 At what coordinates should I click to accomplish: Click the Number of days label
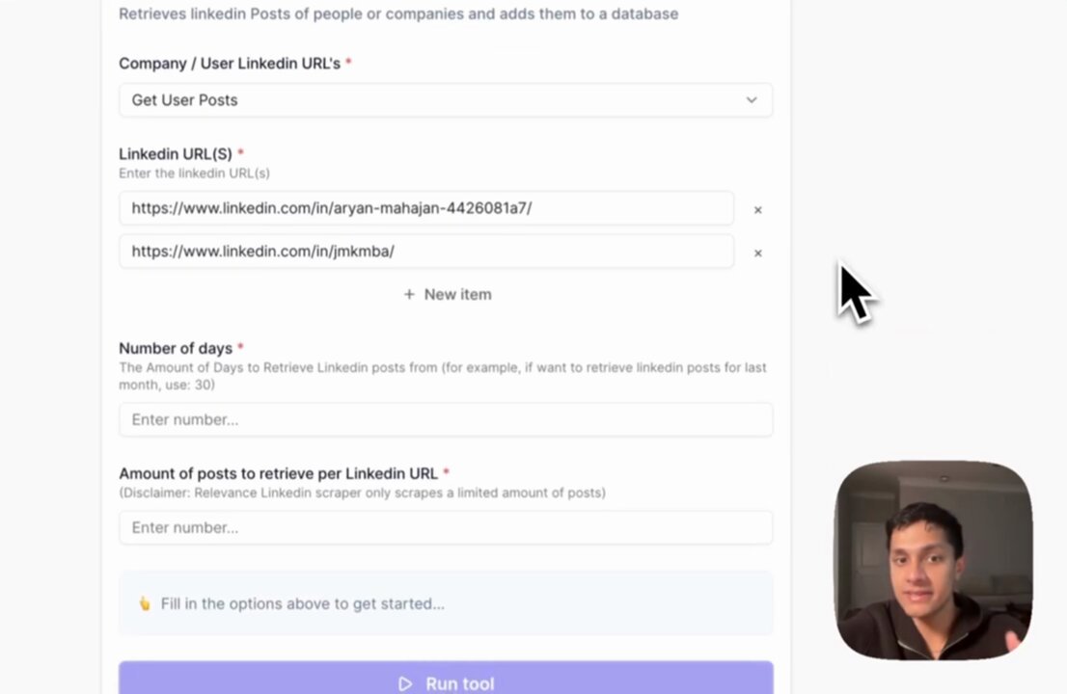(x=176, y=348)
